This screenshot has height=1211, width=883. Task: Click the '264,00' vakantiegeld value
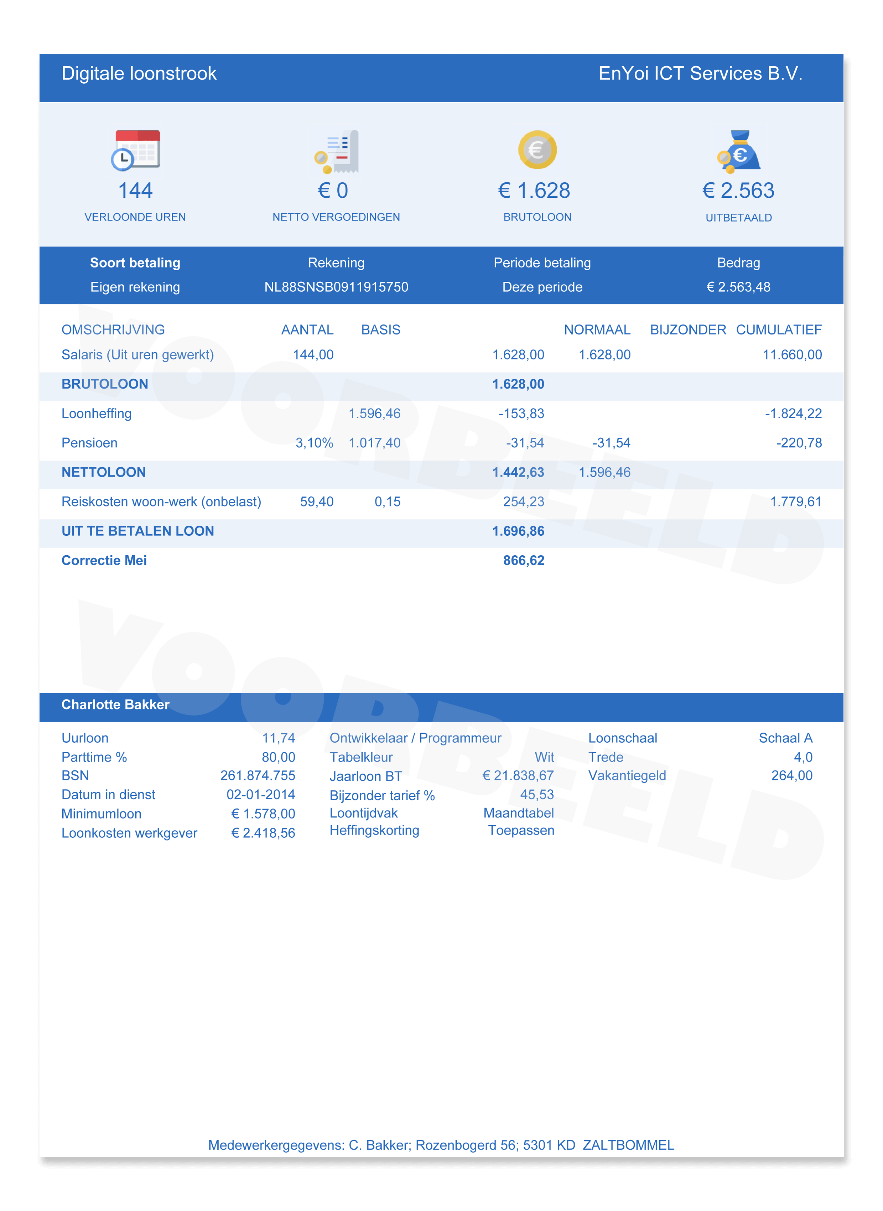(791, 775)
